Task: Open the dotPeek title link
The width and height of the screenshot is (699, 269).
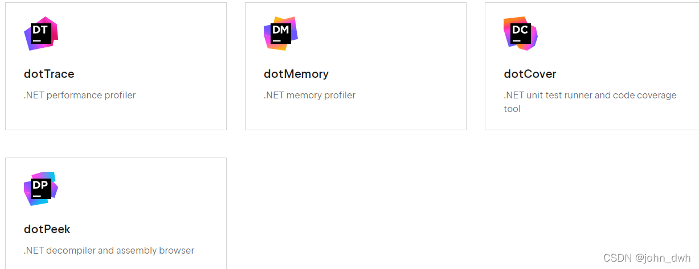Action: pyautogui.click(x=47, y=229)
